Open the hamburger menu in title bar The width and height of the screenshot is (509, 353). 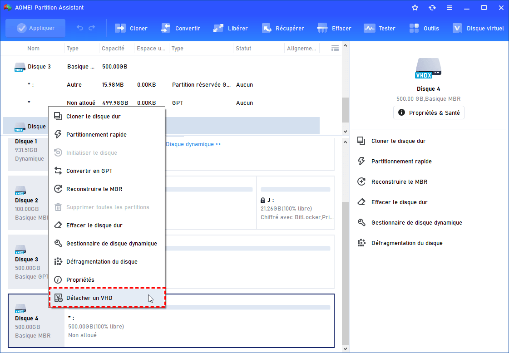tap(449, 7)
